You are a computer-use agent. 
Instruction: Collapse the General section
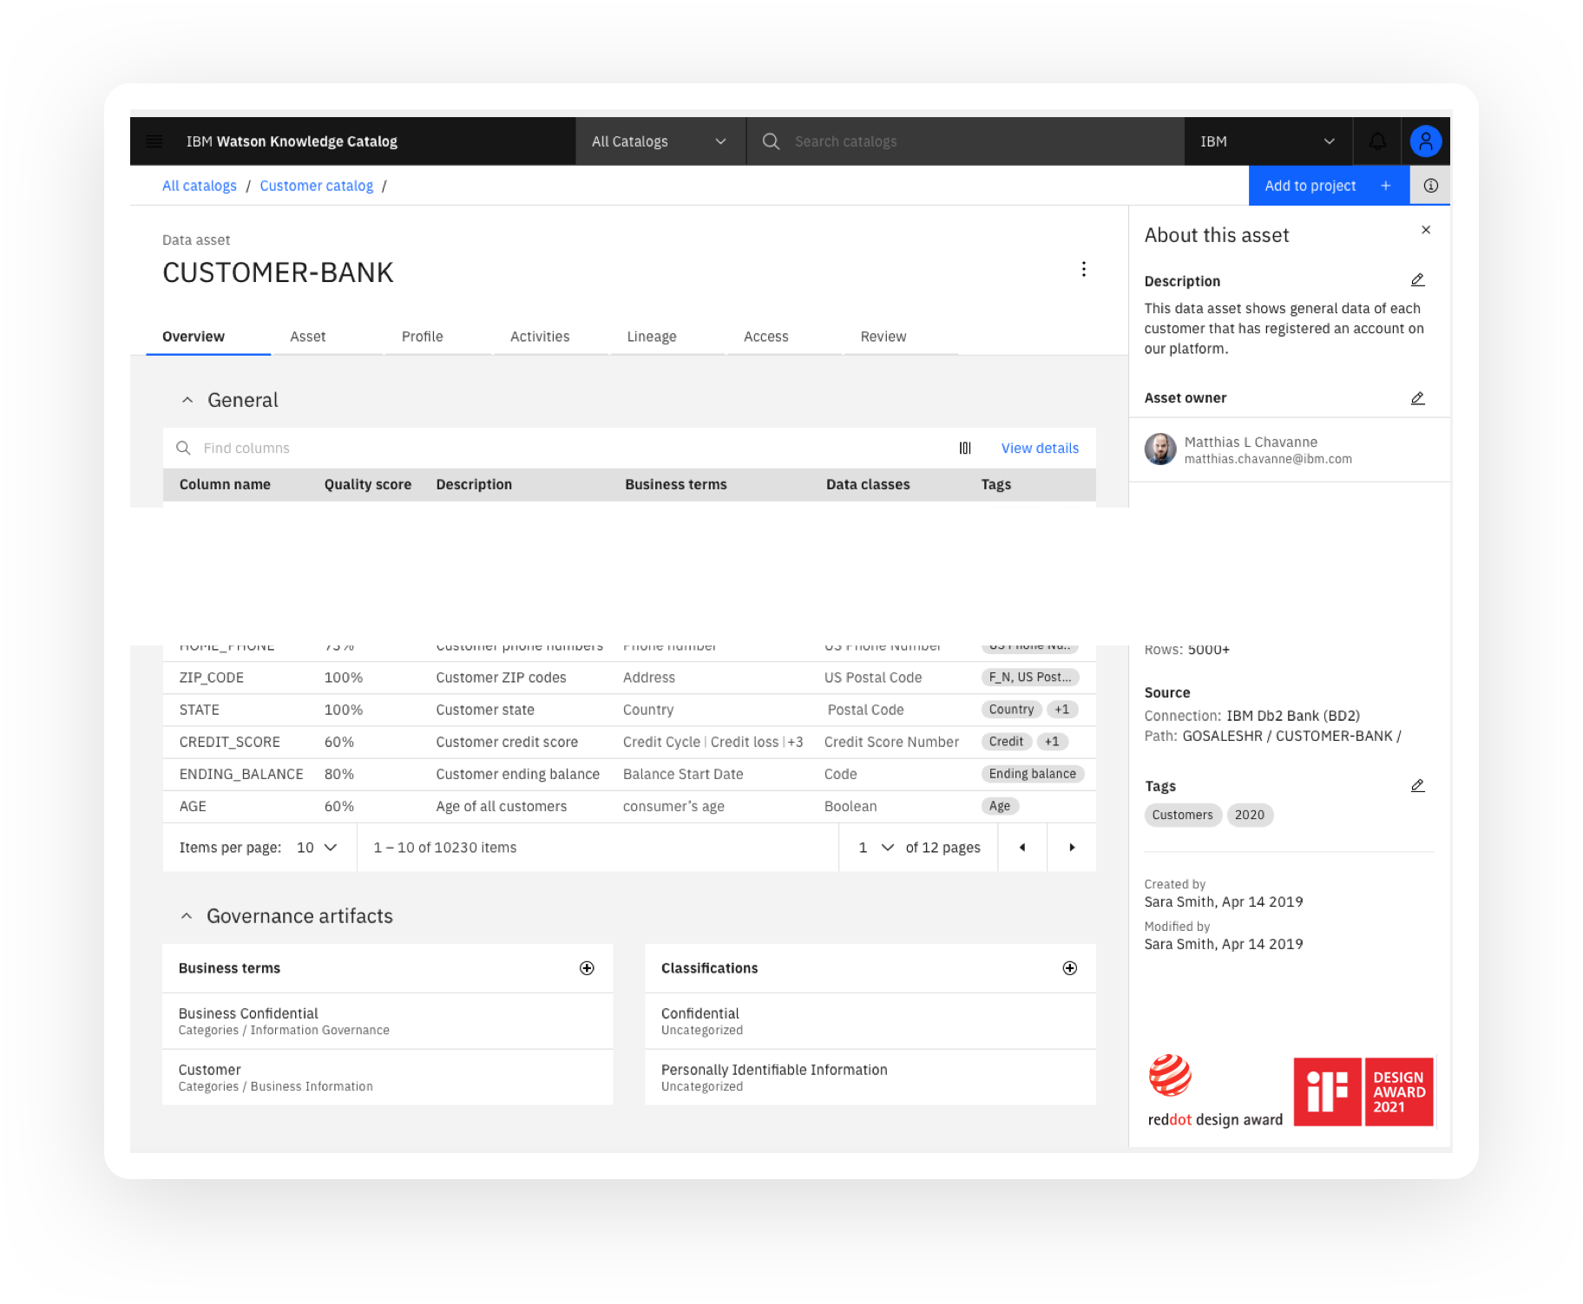[x=187, y=400]
